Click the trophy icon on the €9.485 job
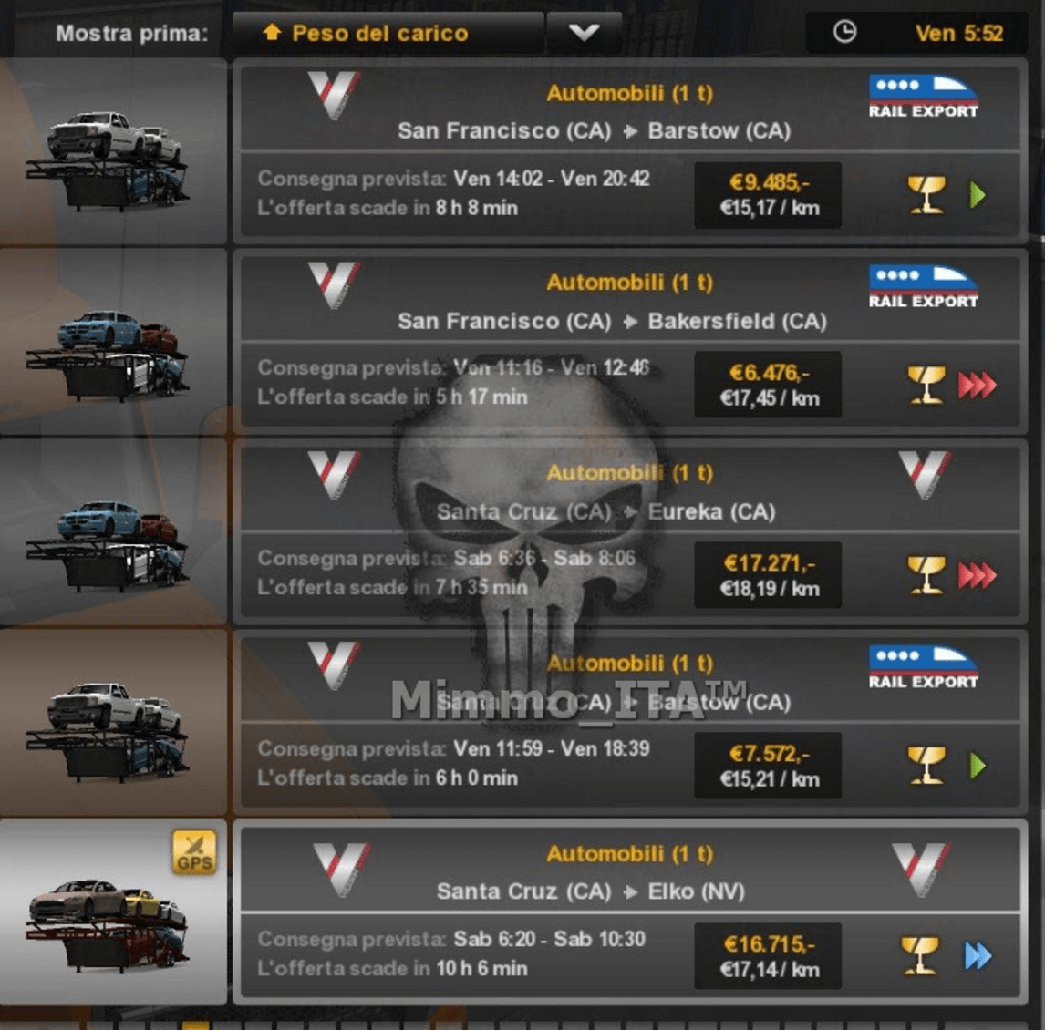 pyautogui.click(x=926, y=194)
